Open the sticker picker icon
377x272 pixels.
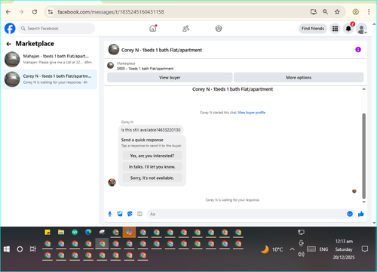130,214
